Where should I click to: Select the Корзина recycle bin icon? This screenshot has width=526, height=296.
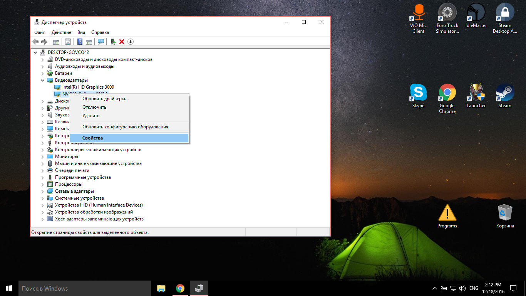coord(505,216)
